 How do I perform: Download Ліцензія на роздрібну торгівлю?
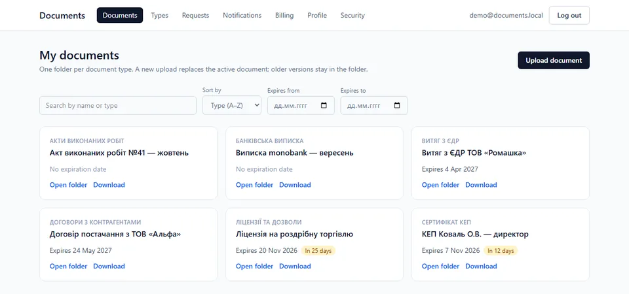[x=295, y=266]
